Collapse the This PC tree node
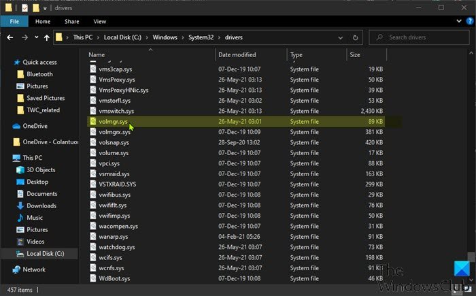This screenshot has width=476, height=296. 5,157
